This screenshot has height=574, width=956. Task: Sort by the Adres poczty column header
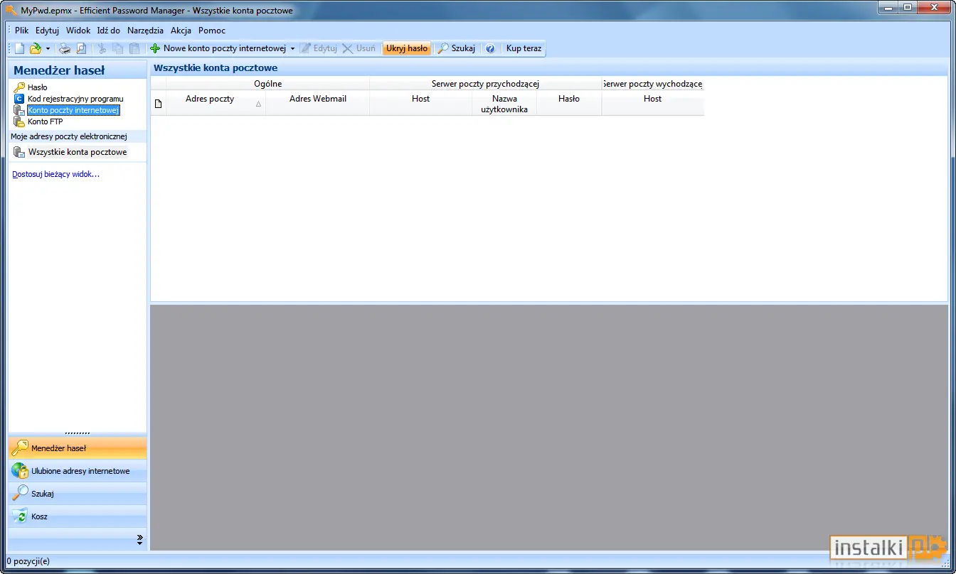click(216, 103)
